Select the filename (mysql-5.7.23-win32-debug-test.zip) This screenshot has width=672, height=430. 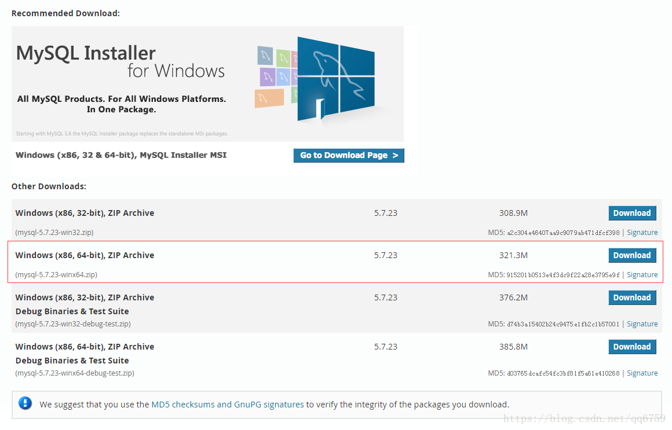(73, 324)
